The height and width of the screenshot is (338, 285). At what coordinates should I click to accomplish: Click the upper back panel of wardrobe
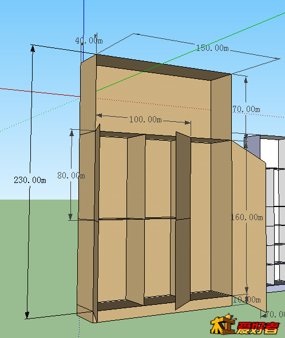[153, 101]
